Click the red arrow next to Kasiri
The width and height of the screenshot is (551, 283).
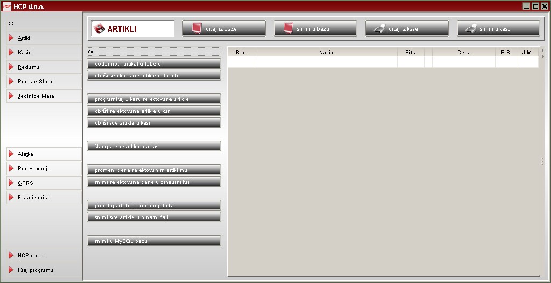coord(11,53)
